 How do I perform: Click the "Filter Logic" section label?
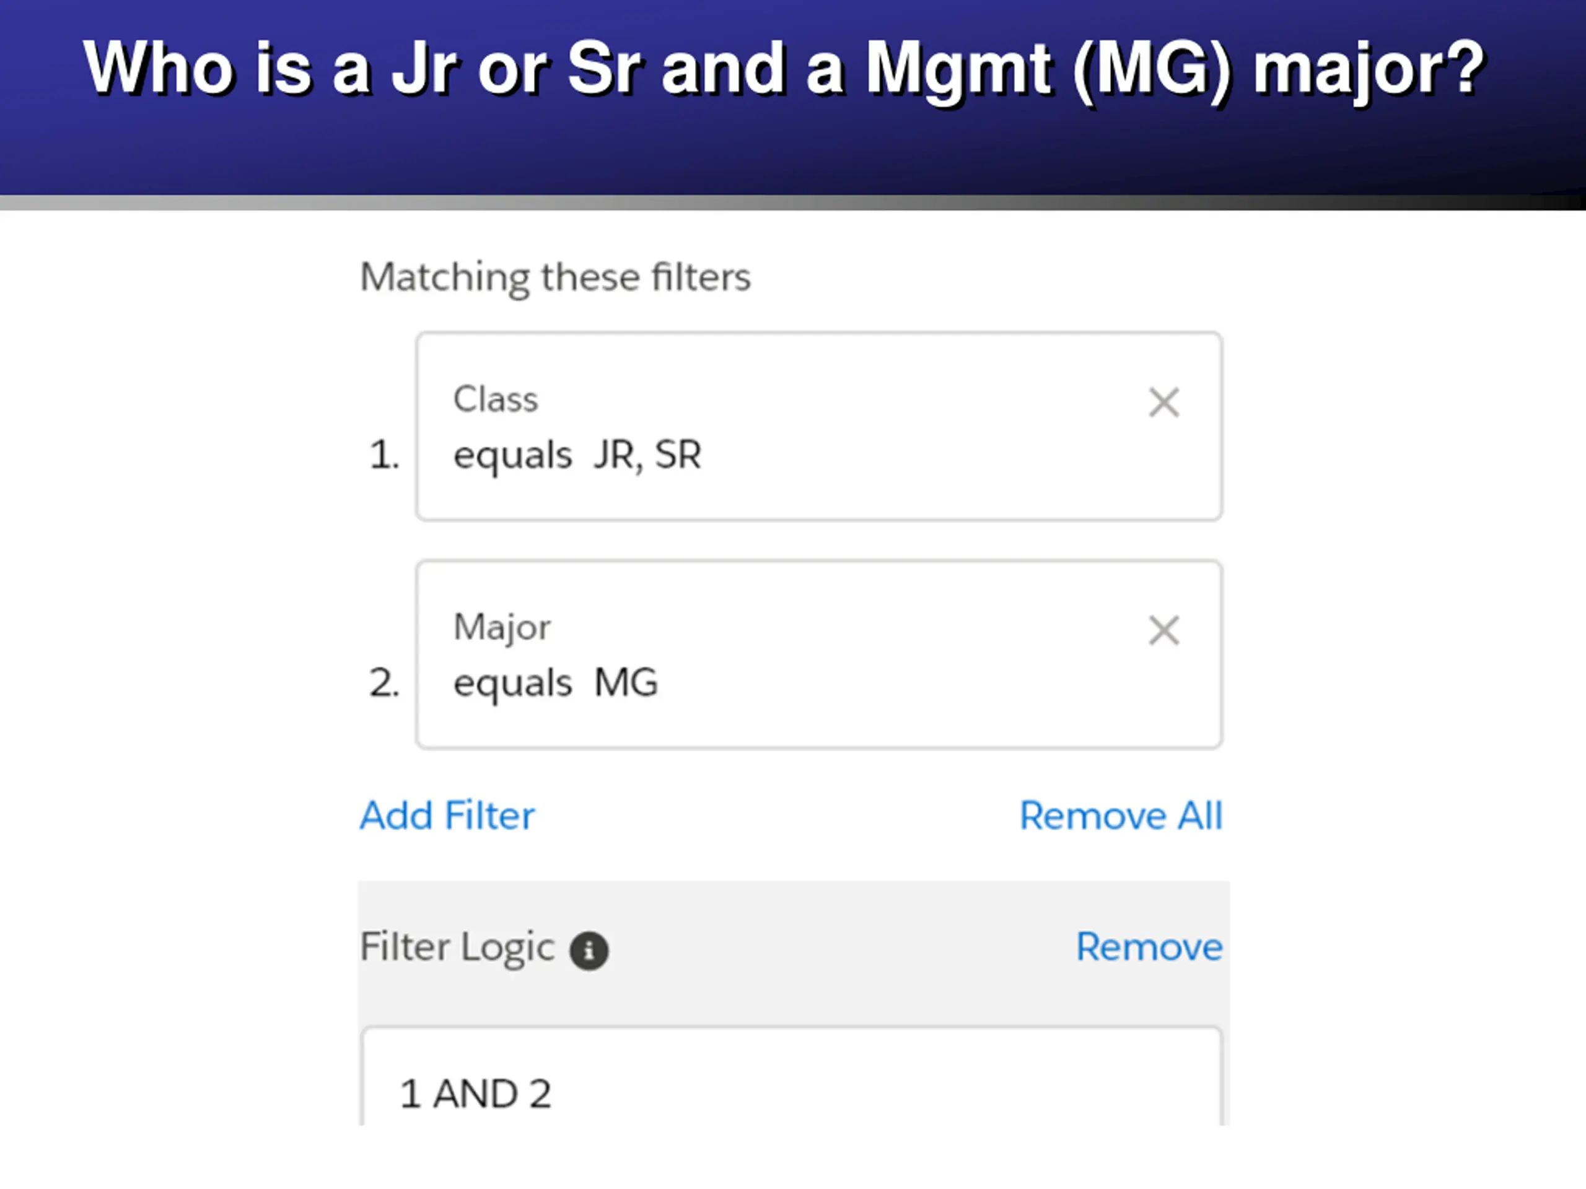(457, 948)
